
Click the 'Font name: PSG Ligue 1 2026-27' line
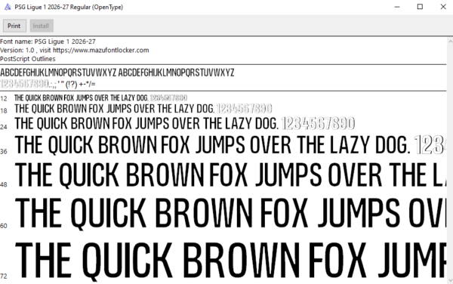pos(48,42)
